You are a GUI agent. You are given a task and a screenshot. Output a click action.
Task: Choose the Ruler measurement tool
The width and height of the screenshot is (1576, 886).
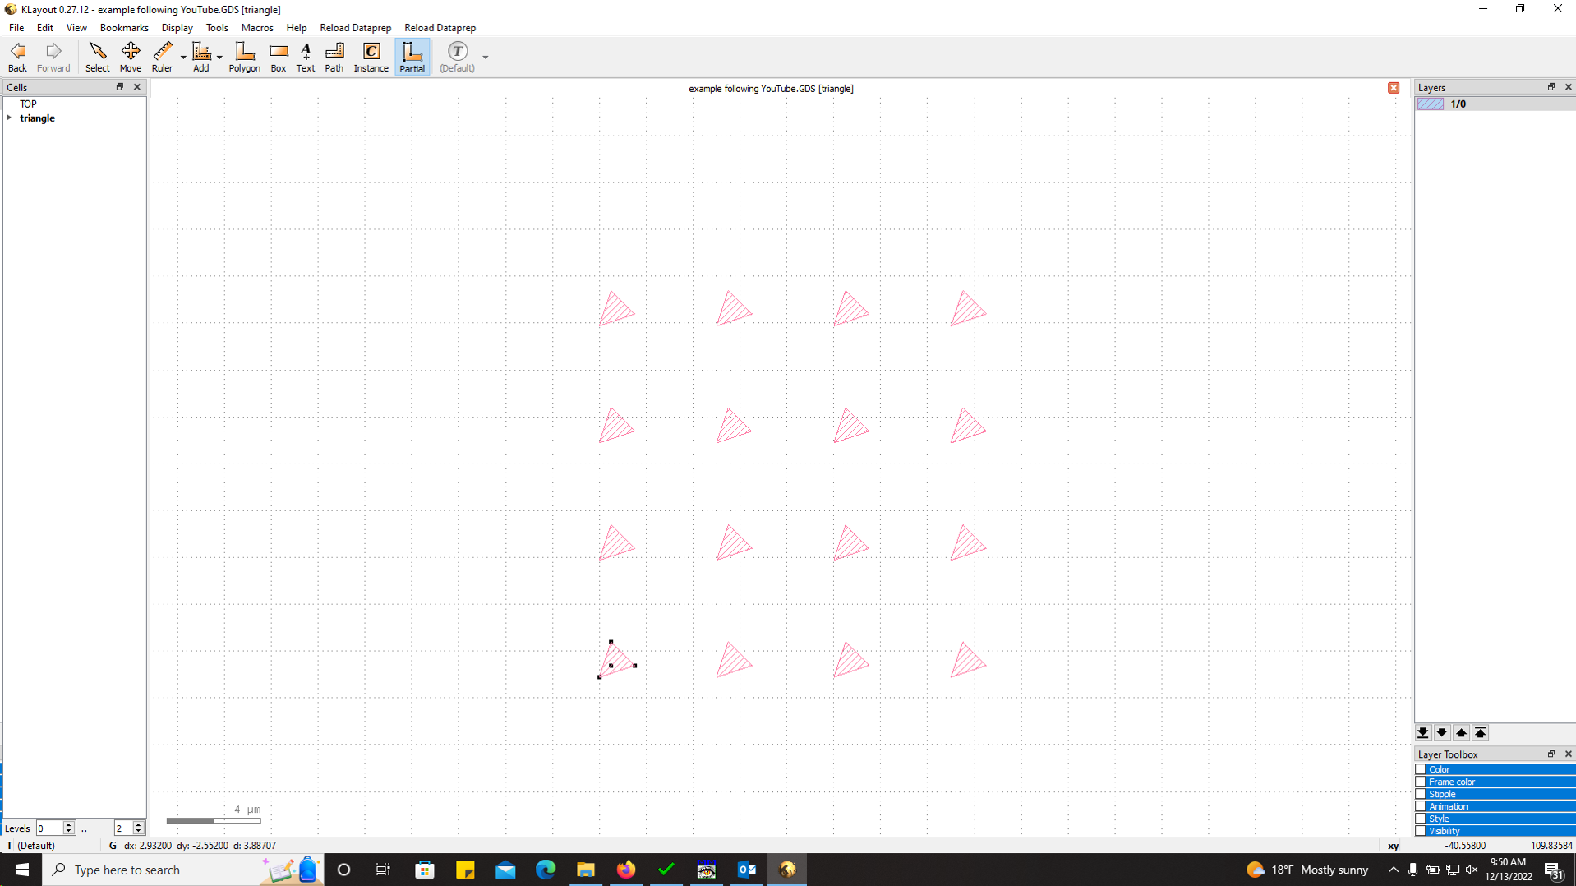coord(162,58)
